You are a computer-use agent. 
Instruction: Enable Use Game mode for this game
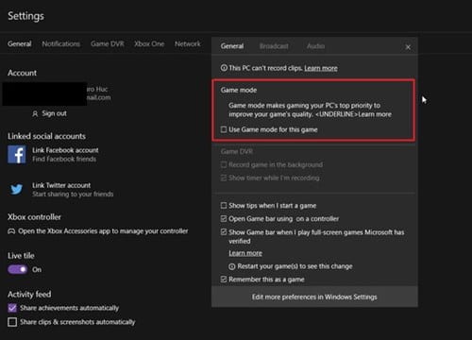(224, 129)
